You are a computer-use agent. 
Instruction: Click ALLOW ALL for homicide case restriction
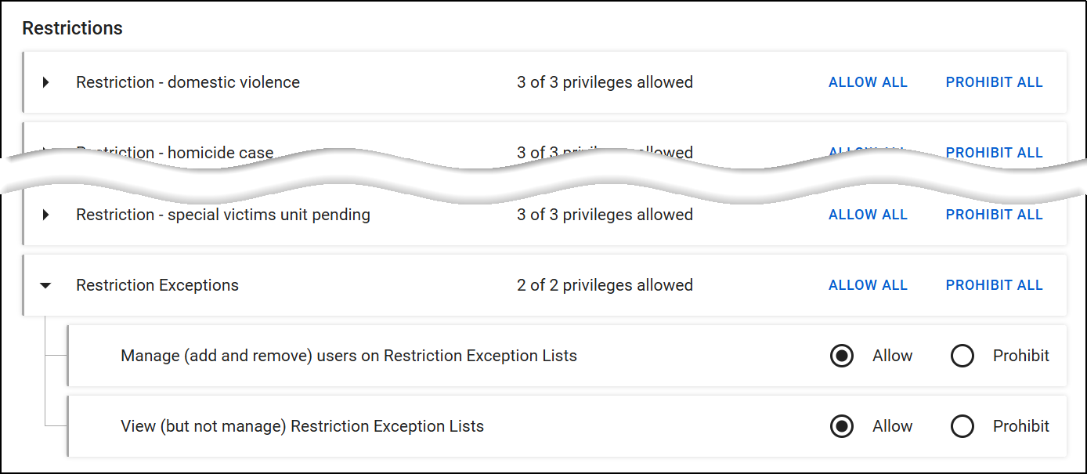(x=868, y=150)
